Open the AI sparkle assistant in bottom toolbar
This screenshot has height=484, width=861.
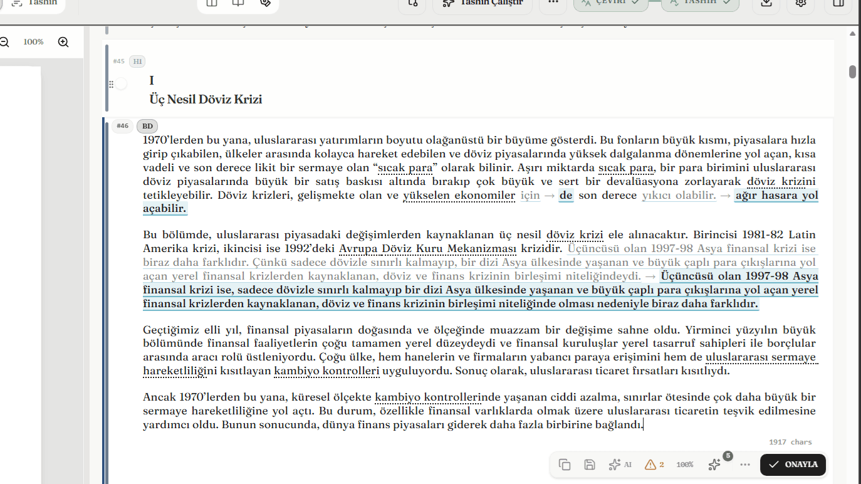tap(620, 465)
